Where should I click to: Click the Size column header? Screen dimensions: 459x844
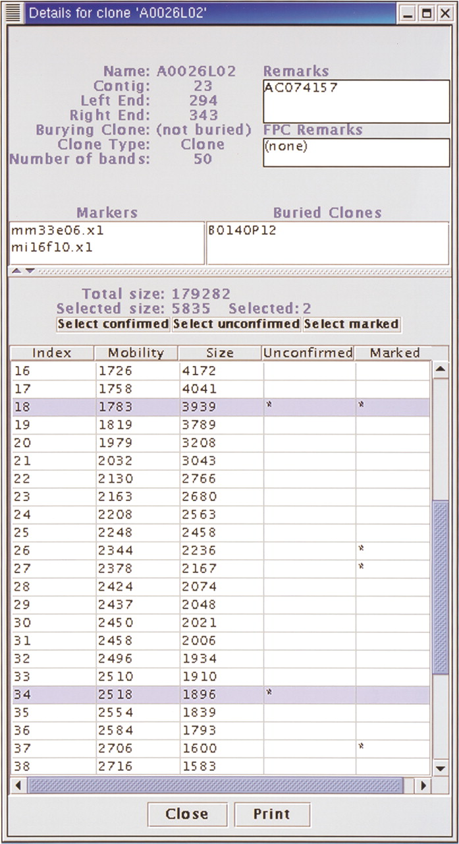tap(220, 353)
